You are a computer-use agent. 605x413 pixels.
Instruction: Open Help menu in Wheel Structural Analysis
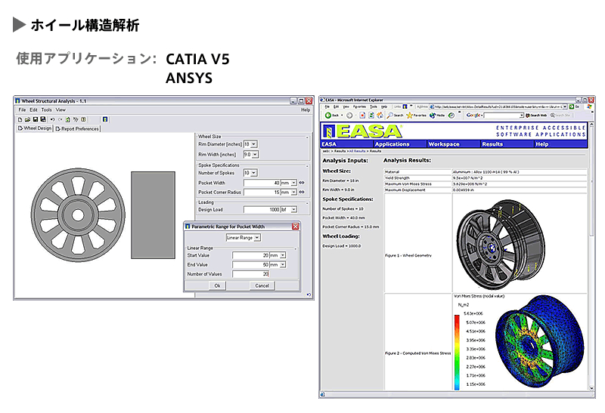(306, 109)
